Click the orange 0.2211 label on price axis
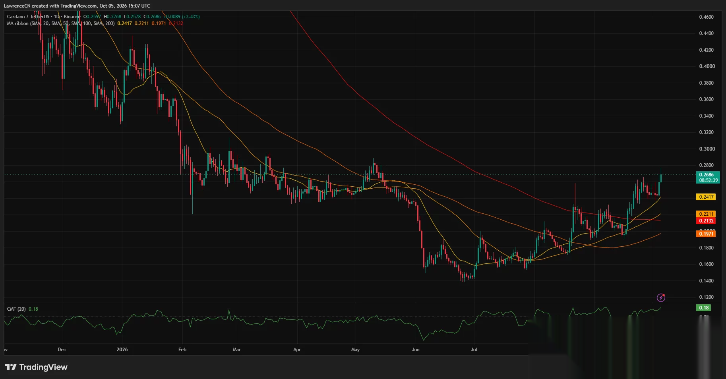726x379 pixels. pos(706,214)
